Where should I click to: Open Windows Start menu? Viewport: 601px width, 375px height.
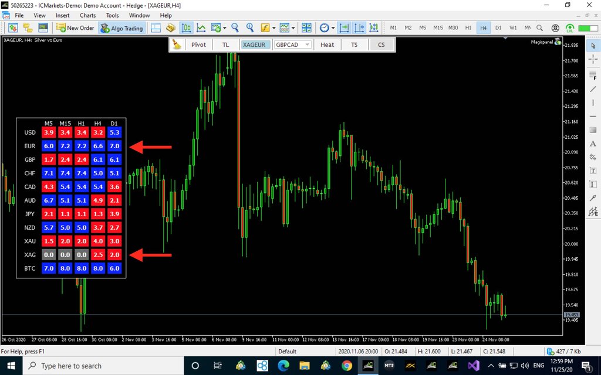tap(11, 366)
